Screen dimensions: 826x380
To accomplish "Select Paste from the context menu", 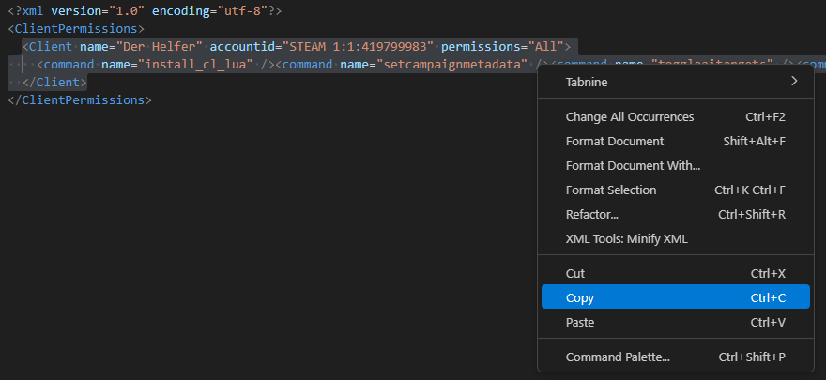I will coord(580,323).
